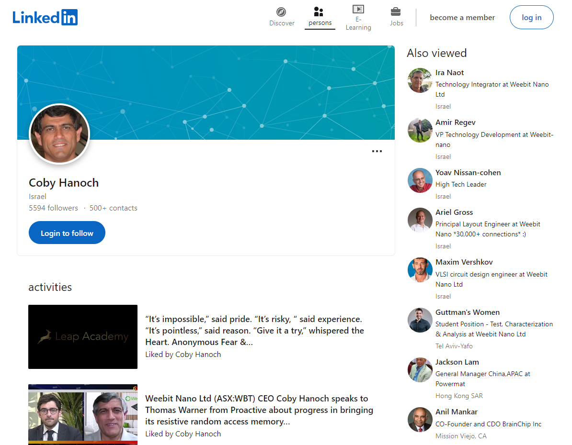Click "Israel" under Coby Hanoch's name
This screenshot has height=445, width=572.
click(x=37, y=197)
